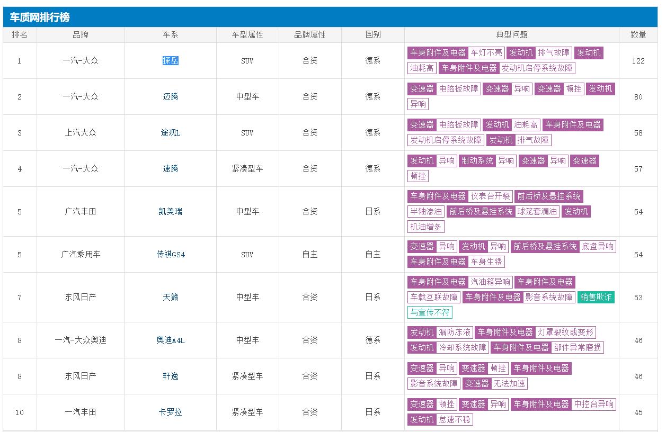
Task: Click the 排名 column header
Action: tap(20, 35)
